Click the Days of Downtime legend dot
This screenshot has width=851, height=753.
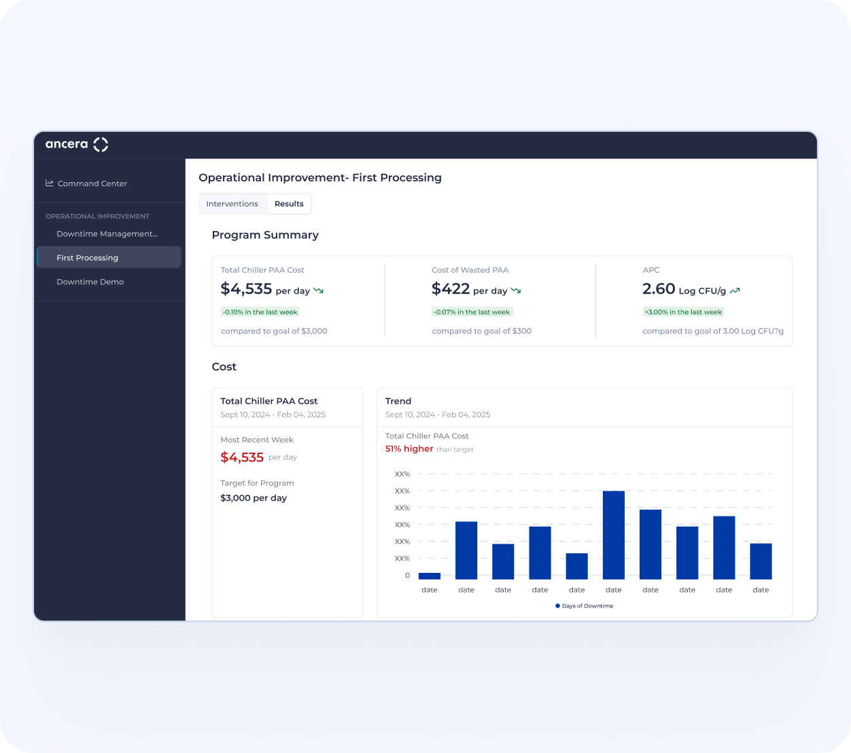(557, 606)
